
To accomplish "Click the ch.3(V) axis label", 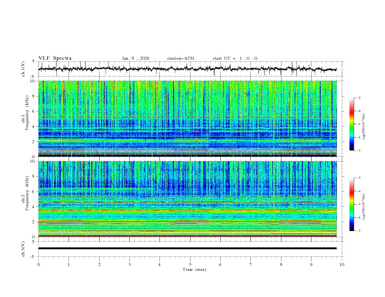I will 24,248.
